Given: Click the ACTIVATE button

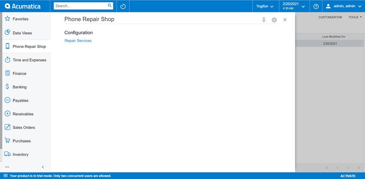Looking at the screenshot, I should click(348, 176).
